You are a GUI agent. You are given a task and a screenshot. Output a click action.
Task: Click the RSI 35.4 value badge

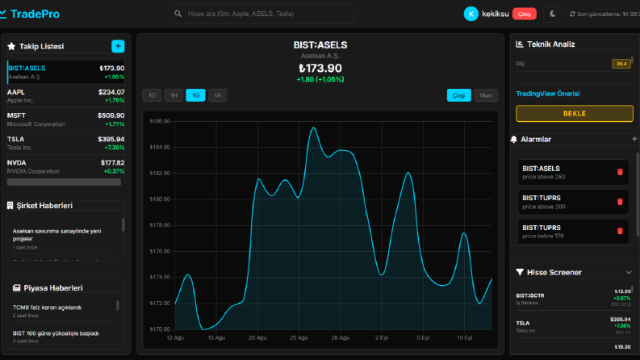621,64
